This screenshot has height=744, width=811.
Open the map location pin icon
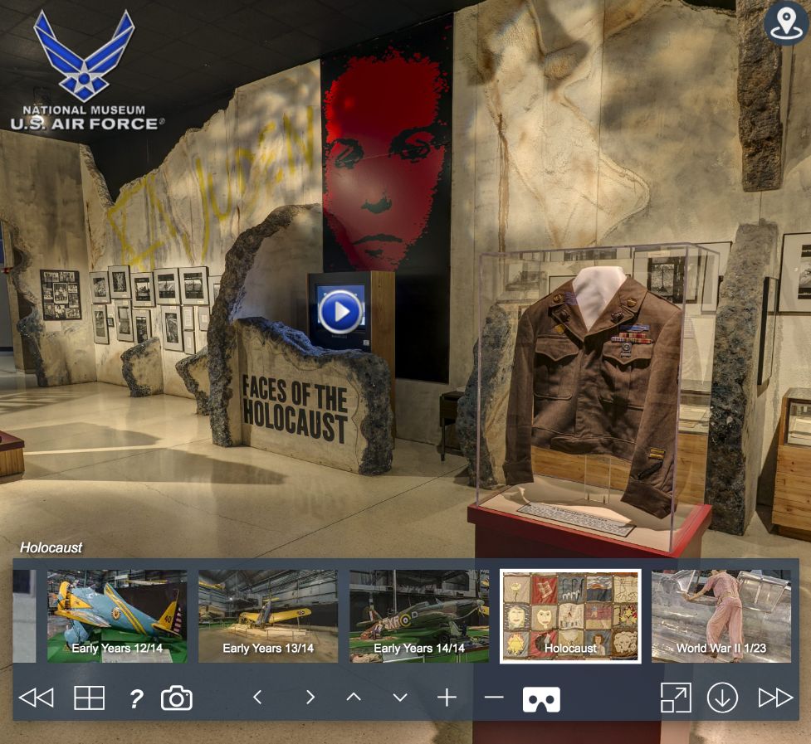click(x=785, y=23)
